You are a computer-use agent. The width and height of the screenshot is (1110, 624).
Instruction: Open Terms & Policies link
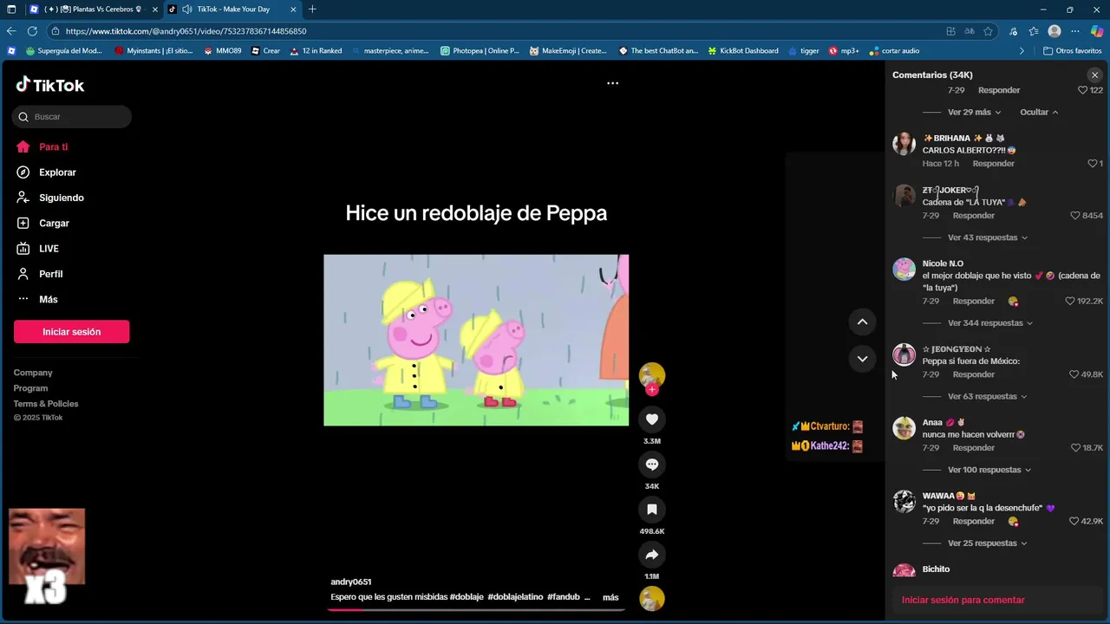point(46,404)
